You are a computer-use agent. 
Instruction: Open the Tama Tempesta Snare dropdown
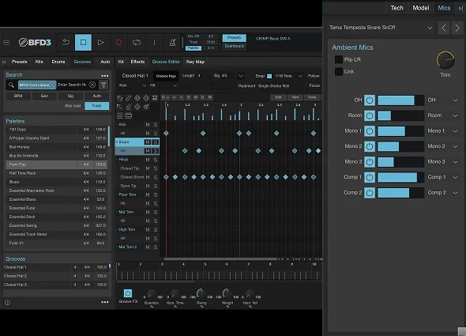[430, 28]
